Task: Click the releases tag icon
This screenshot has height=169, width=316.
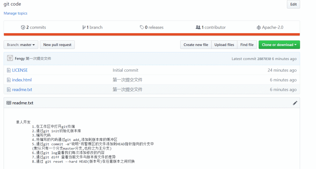Action: [x=142, y=27]
